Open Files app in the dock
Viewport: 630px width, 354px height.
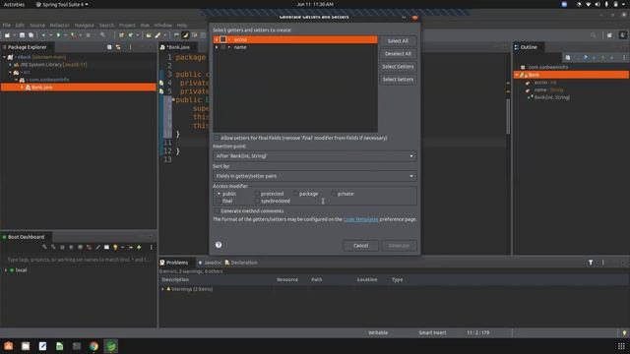click(x=26, y=346)
